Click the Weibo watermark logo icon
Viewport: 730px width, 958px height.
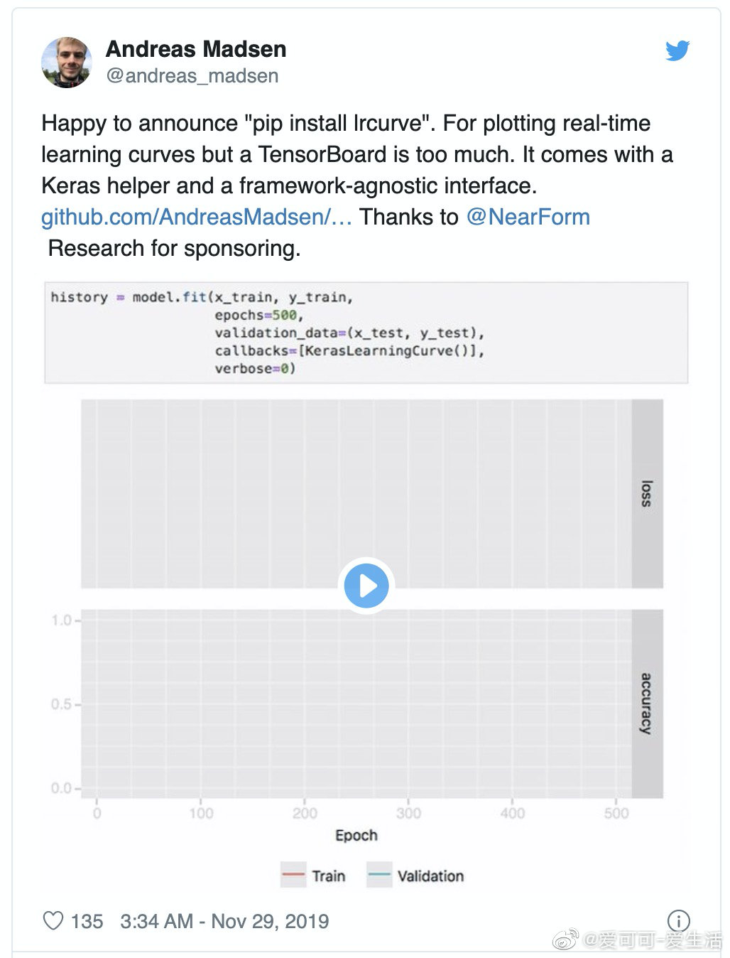(x=565, y=940)
